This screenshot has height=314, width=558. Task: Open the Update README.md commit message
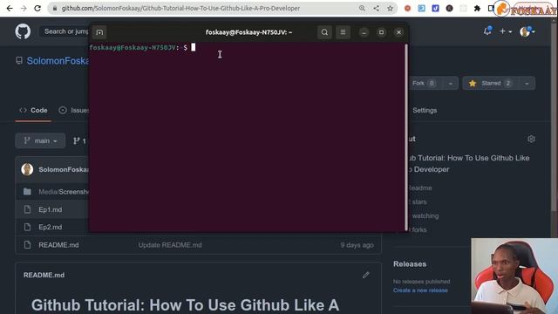(x=170, y=245)
